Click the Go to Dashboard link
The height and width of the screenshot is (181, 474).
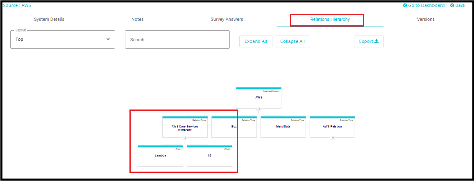424,5
